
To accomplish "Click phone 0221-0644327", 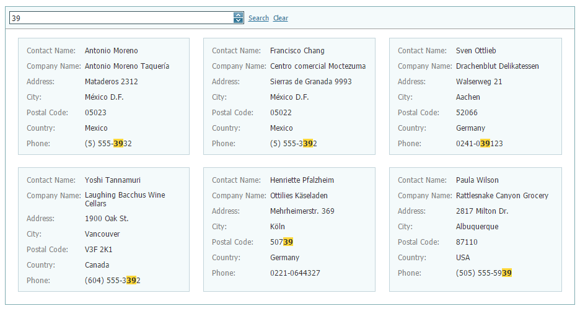I will [295, 273].
